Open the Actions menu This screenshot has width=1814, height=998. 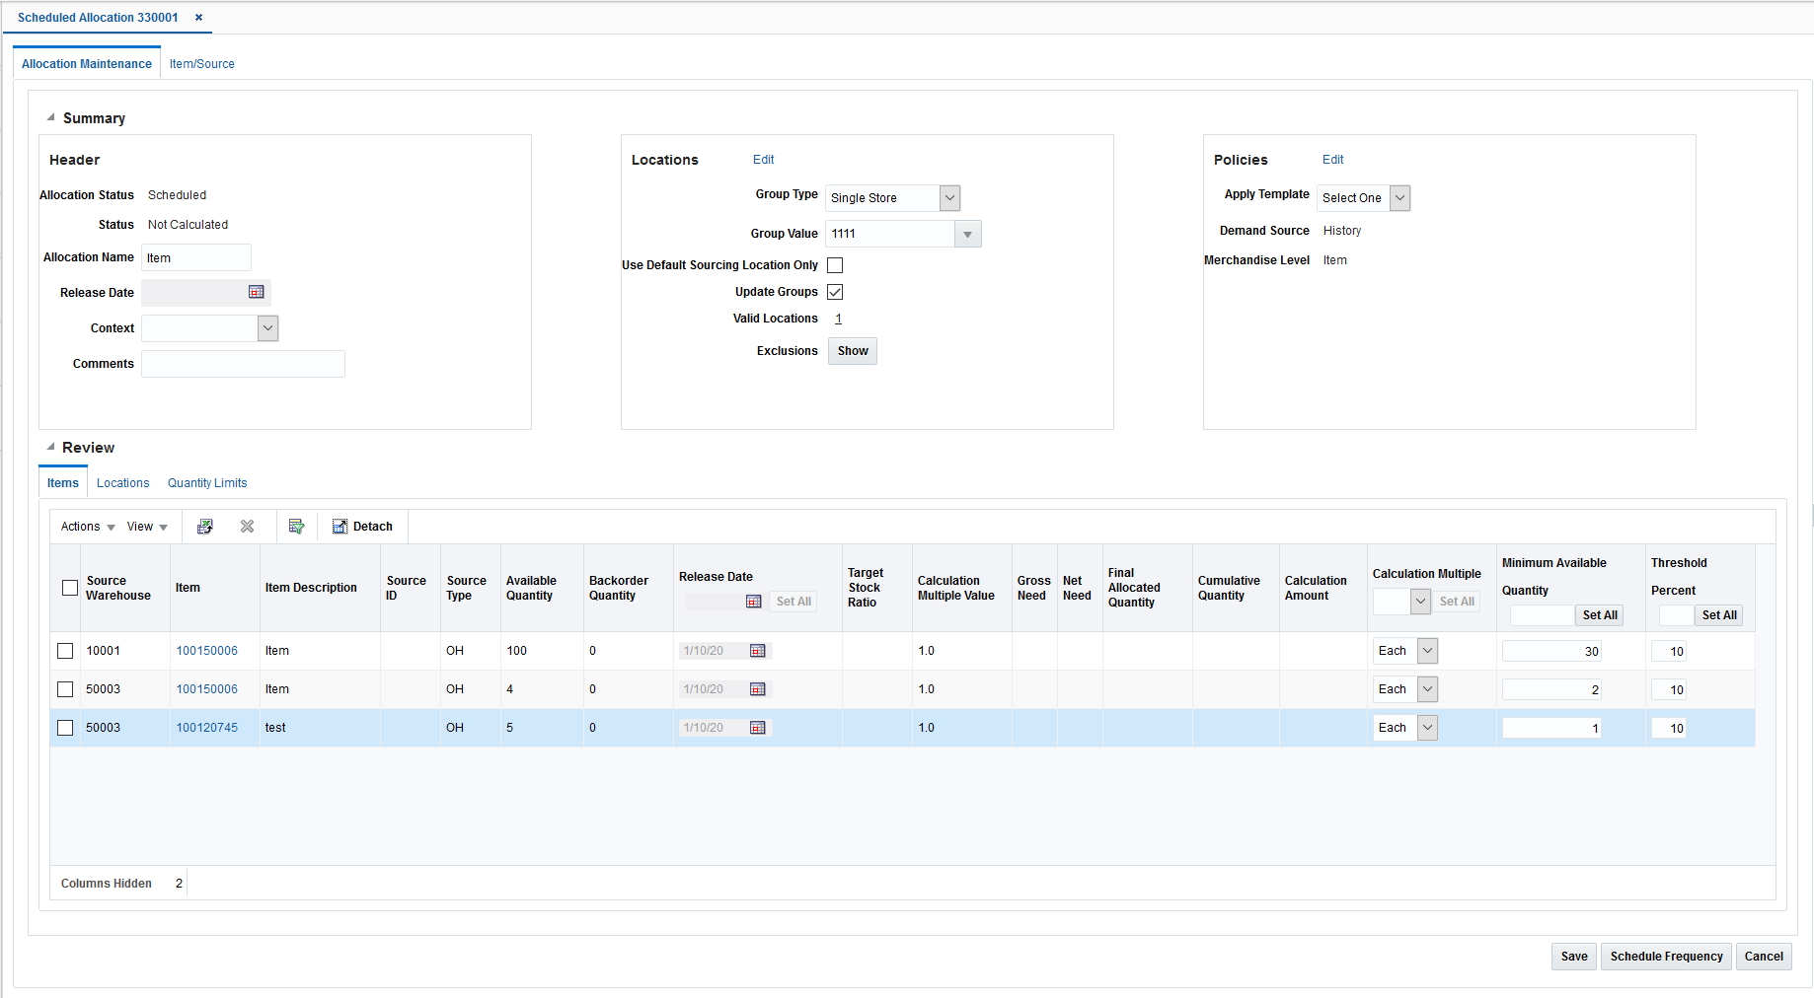tap(86, 526)
